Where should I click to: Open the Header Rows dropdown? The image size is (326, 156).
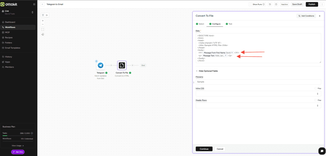tap(258, 105)
